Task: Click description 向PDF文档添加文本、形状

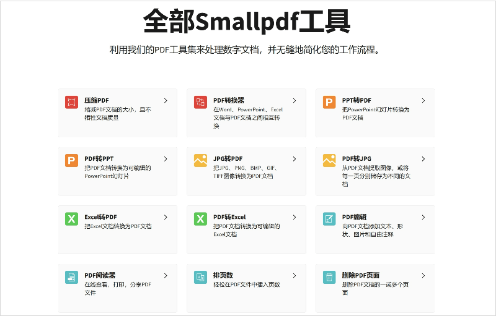Action: (373, 230)
